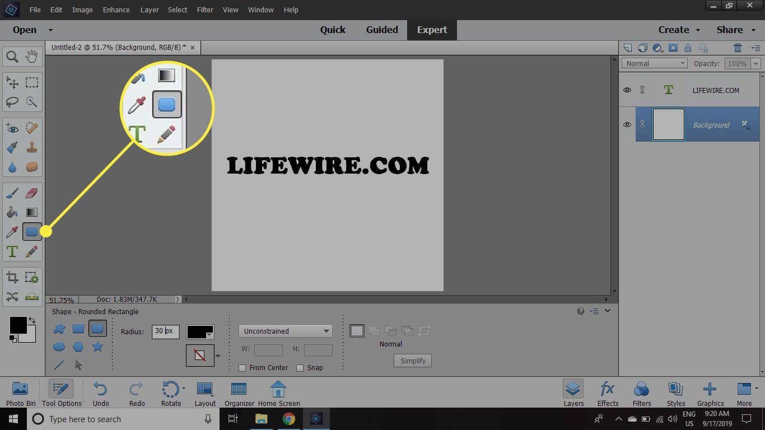
Task: Select the Color Picker eyedropper tool
Action: coord(12,232)
